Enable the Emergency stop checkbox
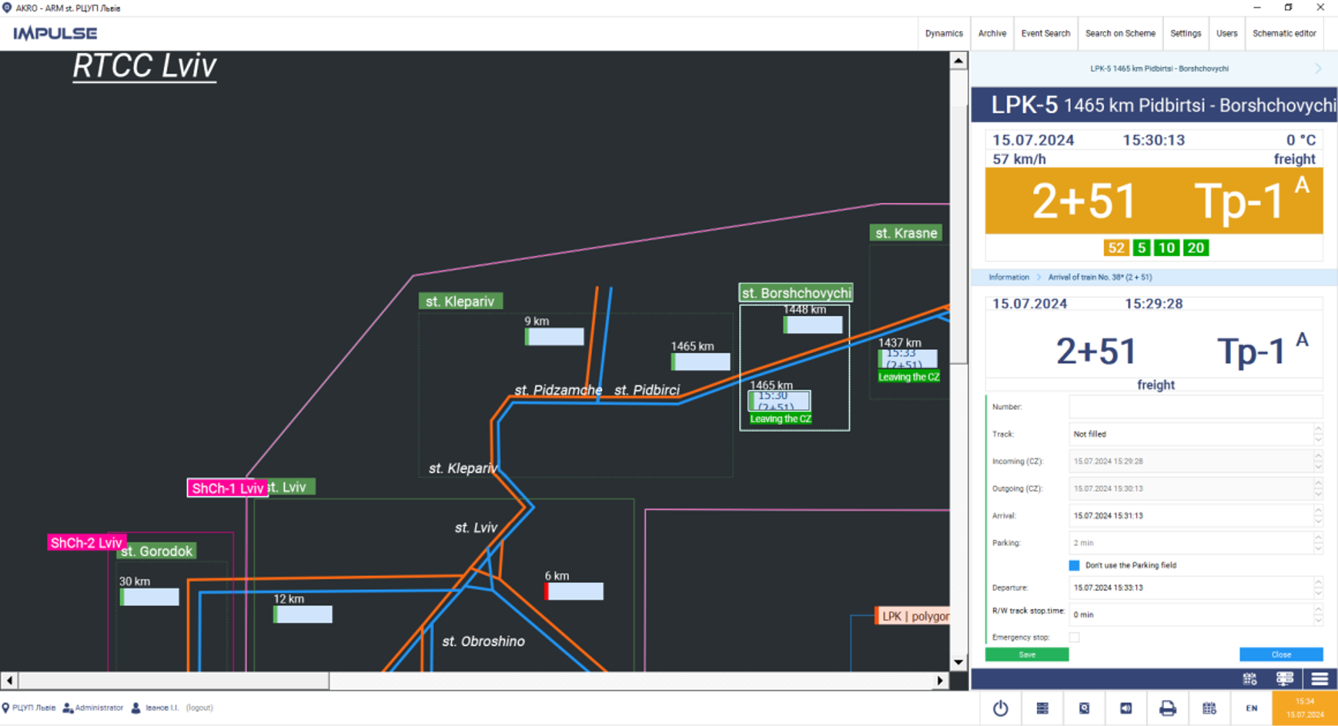1338x726 pixels. pyautogui.click(x=1074, y=637)
